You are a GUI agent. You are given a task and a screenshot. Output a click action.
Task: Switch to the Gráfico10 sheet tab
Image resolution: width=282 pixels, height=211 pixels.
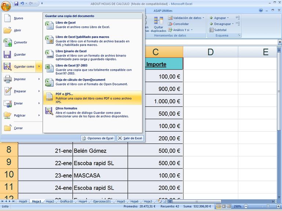click(66, 201)
